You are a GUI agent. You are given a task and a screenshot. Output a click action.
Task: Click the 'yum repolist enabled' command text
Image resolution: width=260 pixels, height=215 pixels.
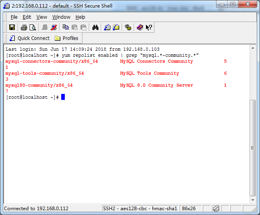pyautogui.click(x=90, y=55)
